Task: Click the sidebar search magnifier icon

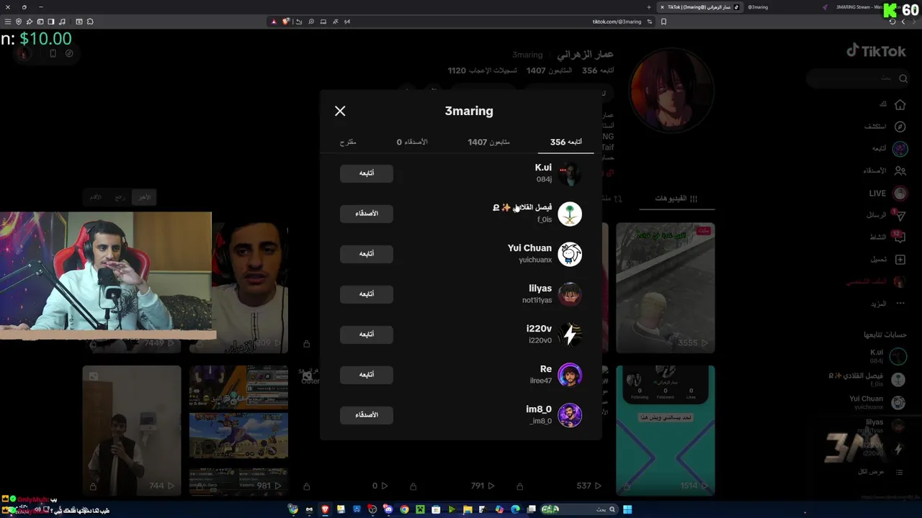Action: click(x=903, y=78)
